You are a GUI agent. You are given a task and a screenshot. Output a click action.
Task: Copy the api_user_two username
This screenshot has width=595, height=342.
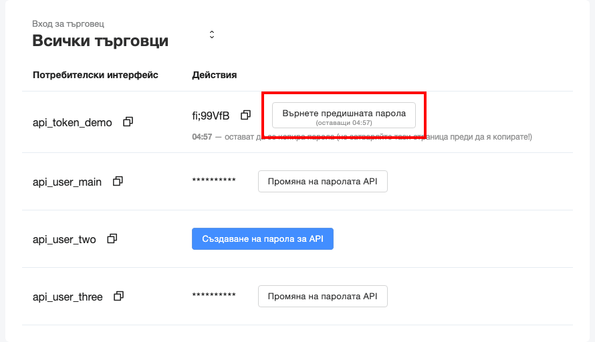coord(112,238)
